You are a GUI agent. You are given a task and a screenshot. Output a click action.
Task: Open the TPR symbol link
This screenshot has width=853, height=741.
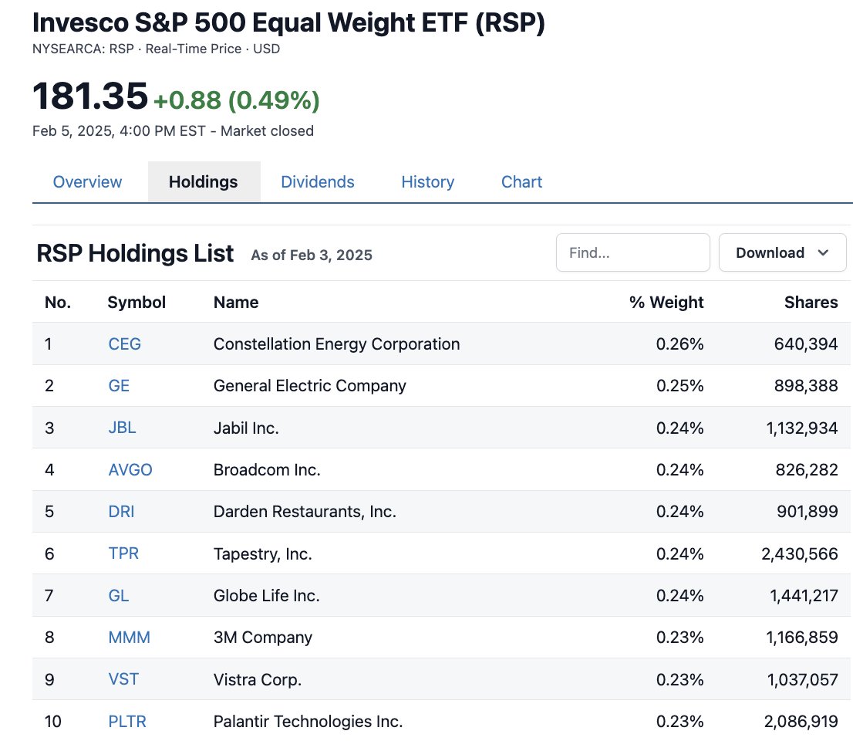tap(123, 553)
